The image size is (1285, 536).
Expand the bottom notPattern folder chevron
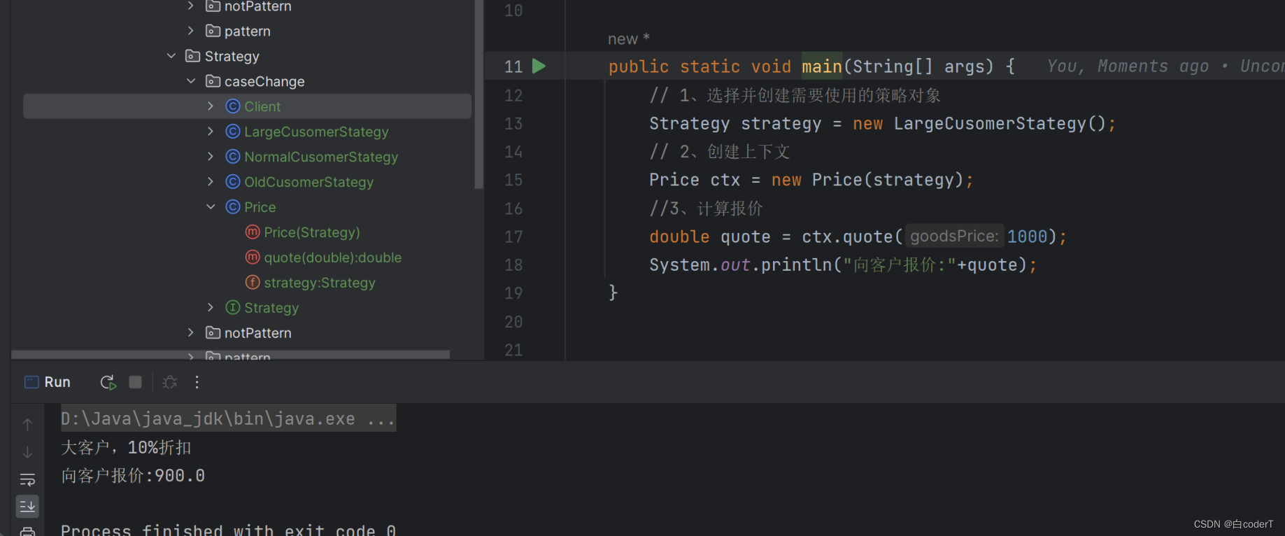pos(191,333)
